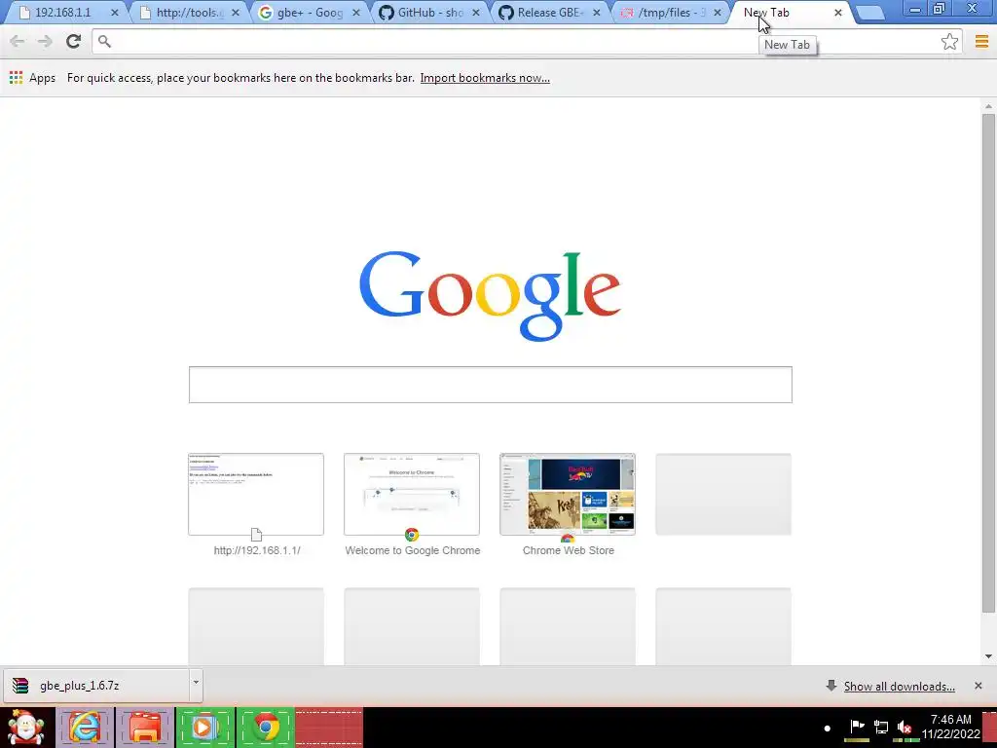Reload the current page
The image size is (997, 748).
pyautogui.click(x=73, y=41)
